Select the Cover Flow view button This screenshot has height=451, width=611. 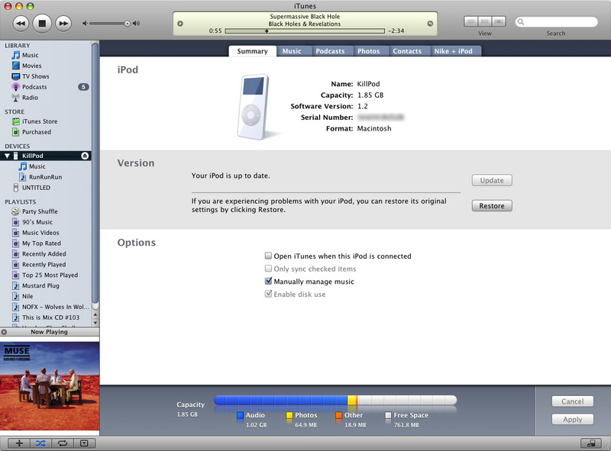(499, 21)
